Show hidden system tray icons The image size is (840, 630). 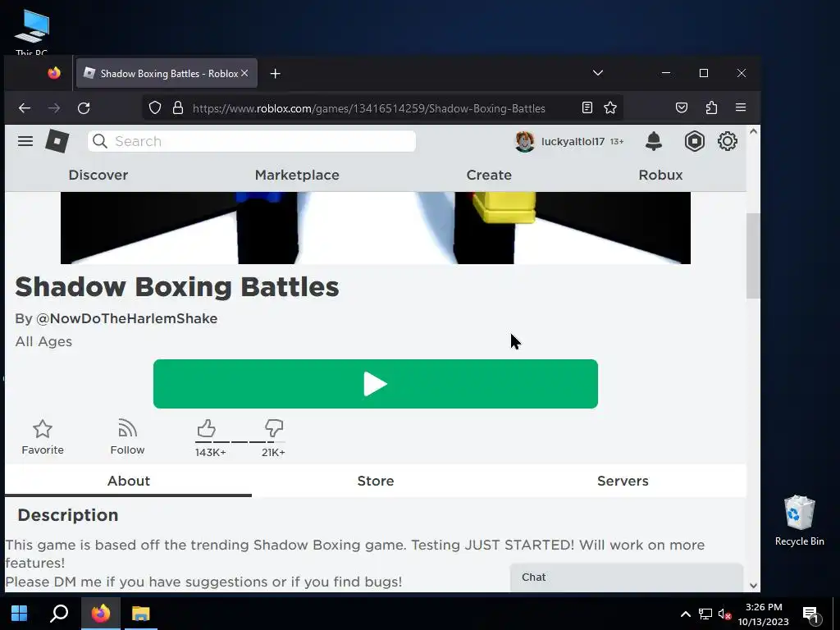coord(685,614)
